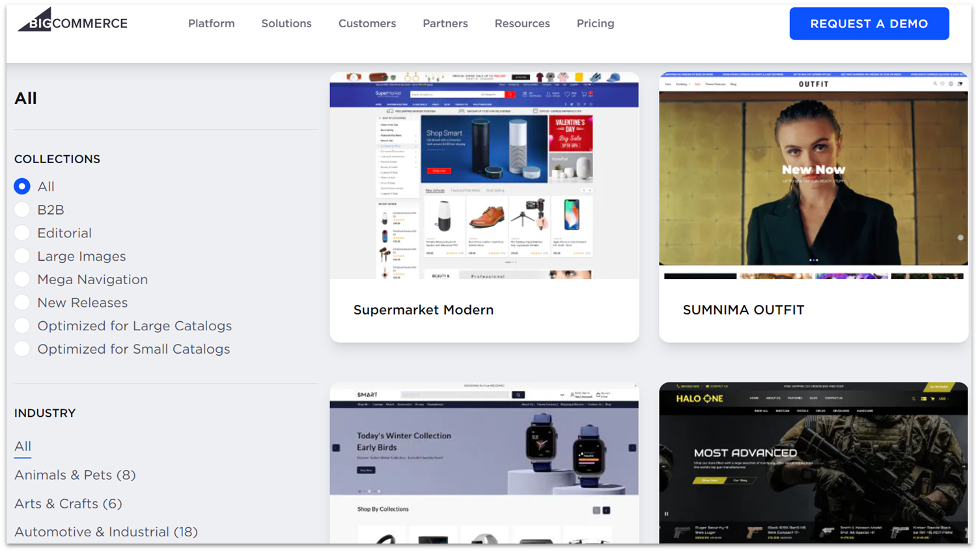The width and height of the screenshot is (978, 552).
Task: Select Optimized for Small Catalogs option
Action: 22,349
